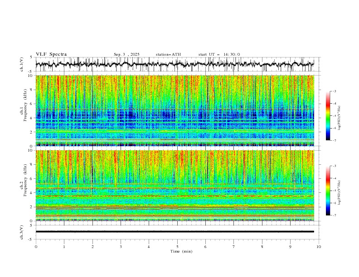
Task: Click the log(PSD) label beside upper color bar
Action: pyautogui.click(x=340, y=118)
